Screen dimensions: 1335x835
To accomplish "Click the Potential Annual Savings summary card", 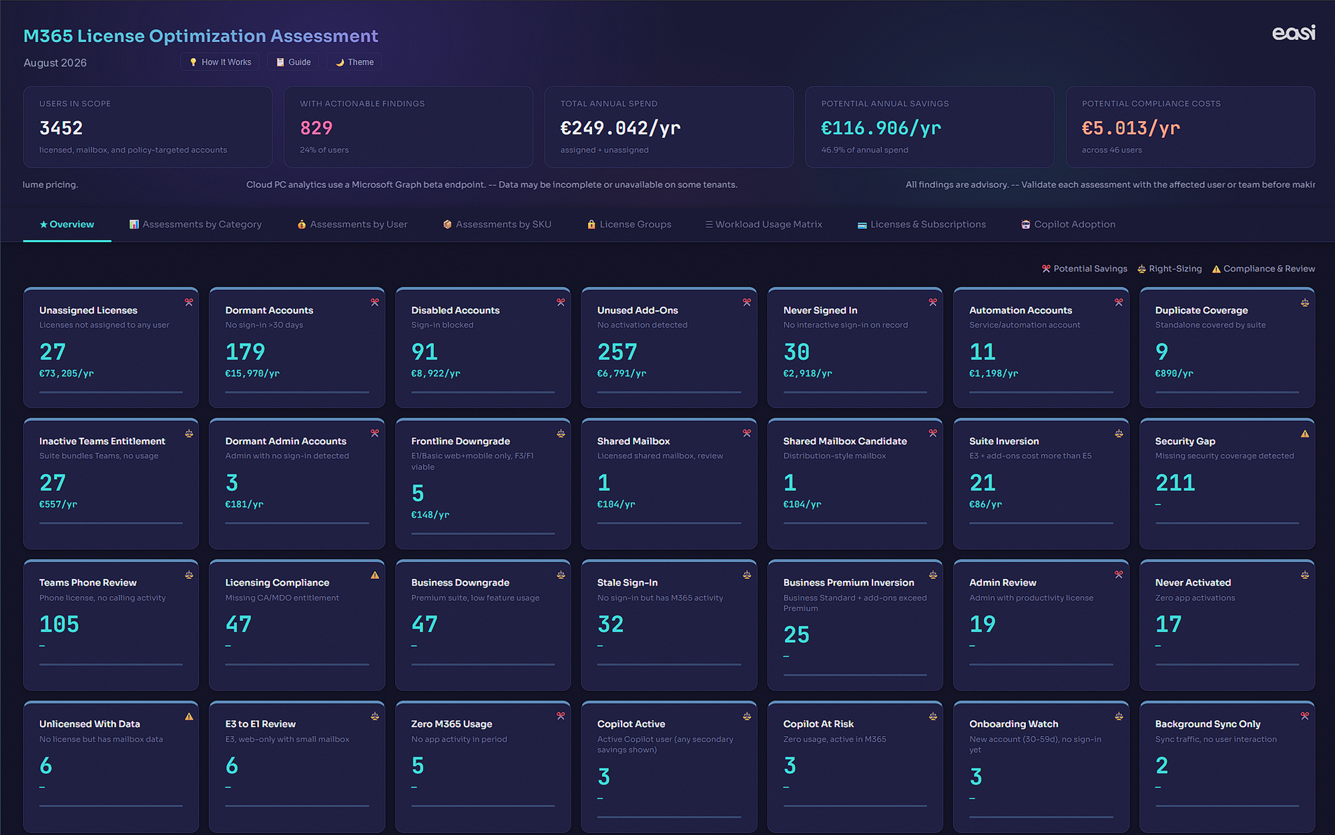I will click(930, 127).
